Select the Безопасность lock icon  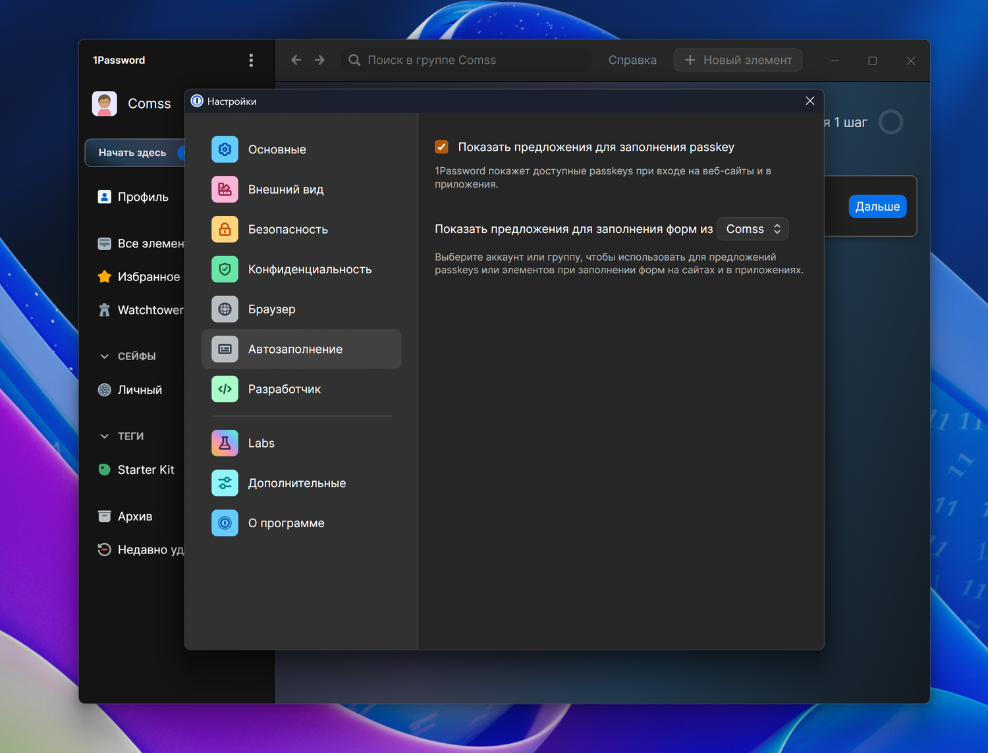[x=225, y=229]
